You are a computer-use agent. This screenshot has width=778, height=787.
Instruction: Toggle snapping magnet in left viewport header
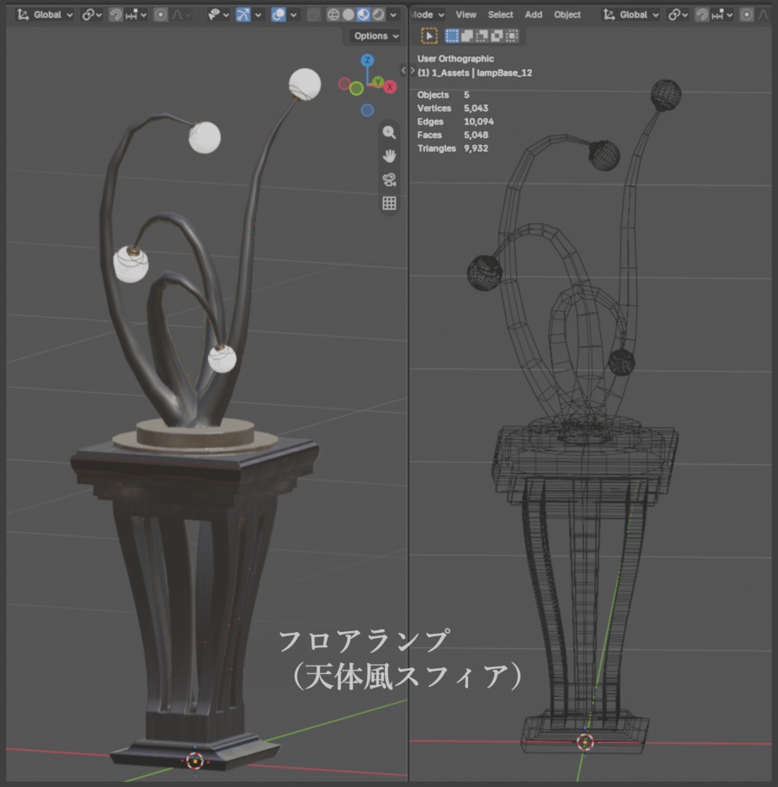pyautogui.click(x=116, y=14)
